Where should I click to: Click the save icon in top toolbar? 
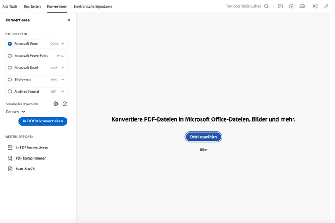(280, 6)
